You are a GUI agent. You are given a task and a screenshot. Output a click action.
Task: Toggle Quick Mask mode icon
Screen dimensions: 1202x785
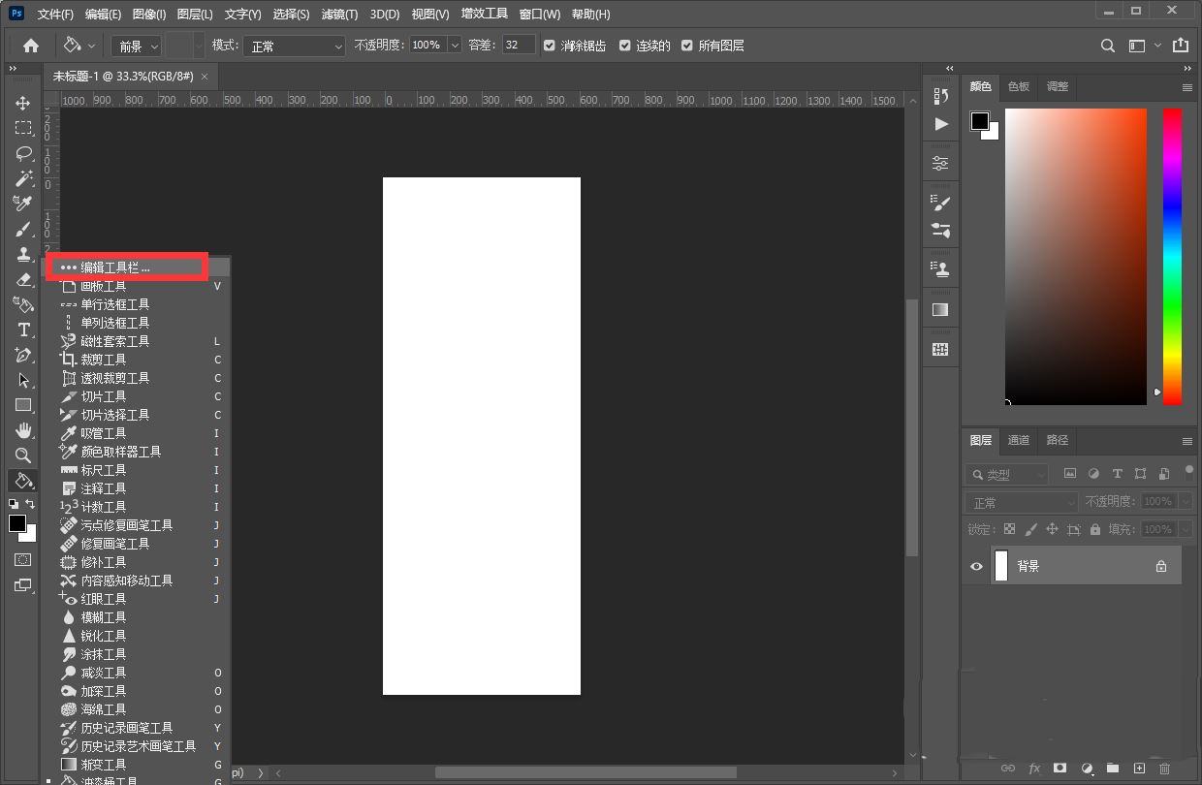click(x=22, y=560)
